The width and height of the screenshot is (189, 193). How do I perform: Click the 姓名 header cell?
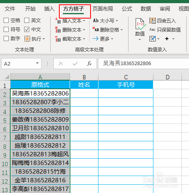point(84,84)
